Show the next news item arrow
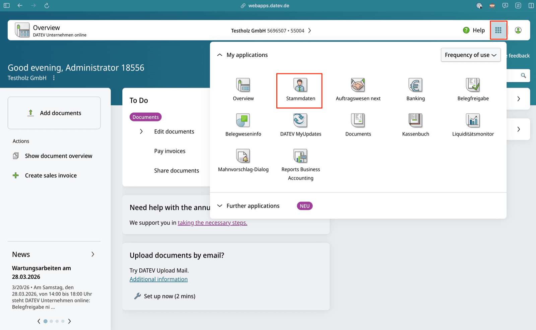Image resolution: width=536 pixels, height=330 pixels. 69,321
